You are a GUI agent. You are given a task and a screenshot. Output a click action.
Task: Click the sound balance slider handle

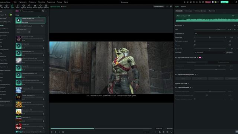coord(210,37)
